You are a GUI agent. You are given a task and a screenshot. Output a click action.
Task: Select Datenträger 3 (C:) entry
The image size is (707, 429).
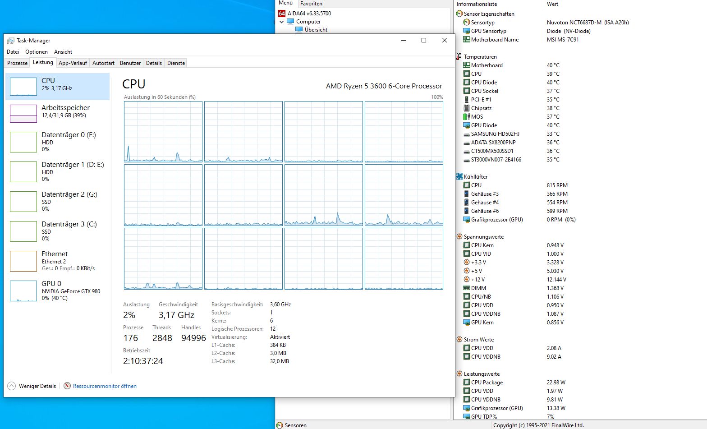[x=58, y=231]
